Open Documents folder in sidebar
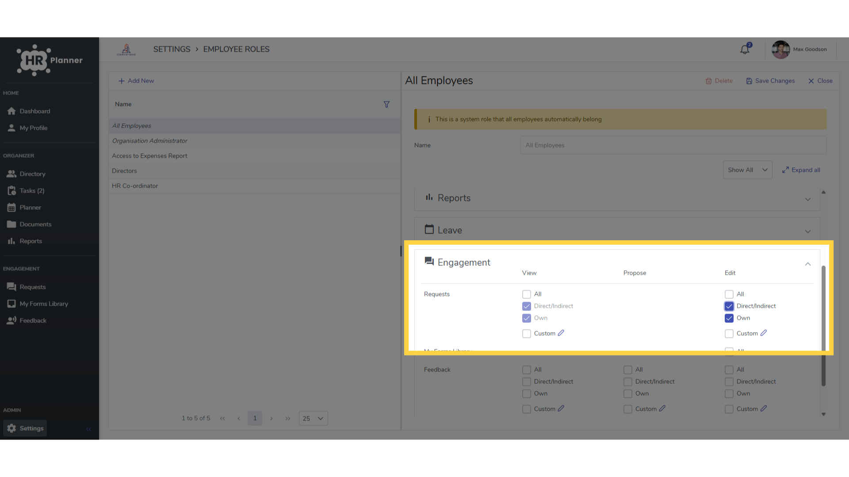849x477 pixels. pos(29,224)
